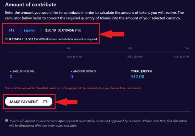This screenshot has height=136, width=195.
Task: Click the Amount Bonus value
Action: coord(72,77)
